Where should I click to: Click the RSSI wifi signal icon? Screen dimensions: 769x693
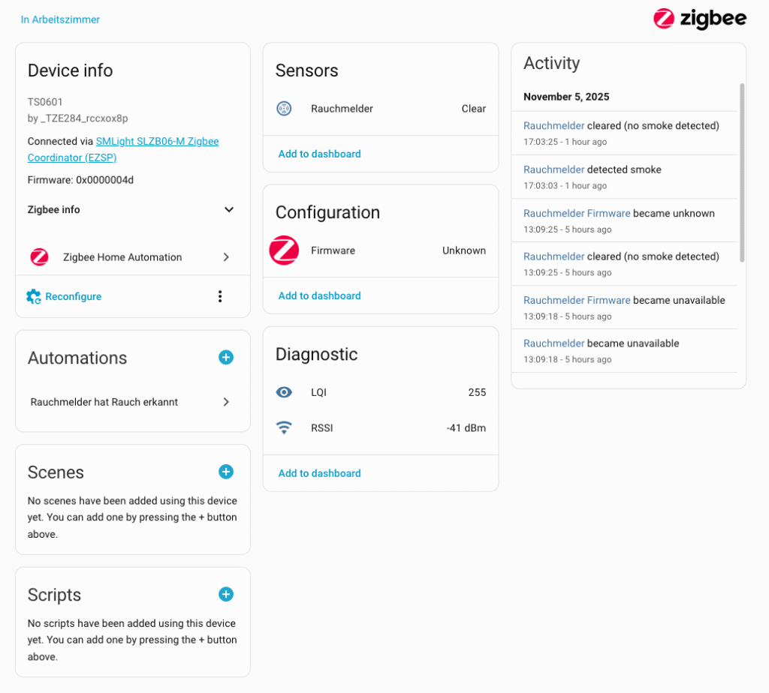click(x=284, y=428)
